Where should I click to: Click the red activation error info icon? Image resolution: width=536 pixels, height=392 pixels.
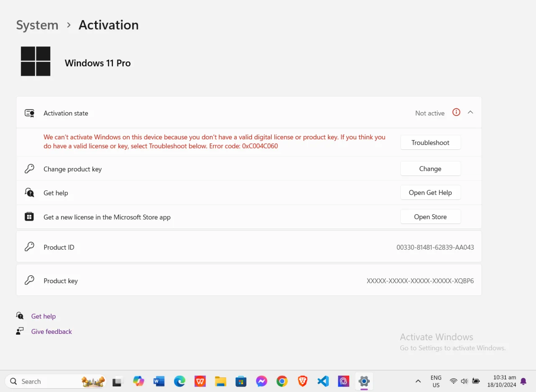[456, 112]
